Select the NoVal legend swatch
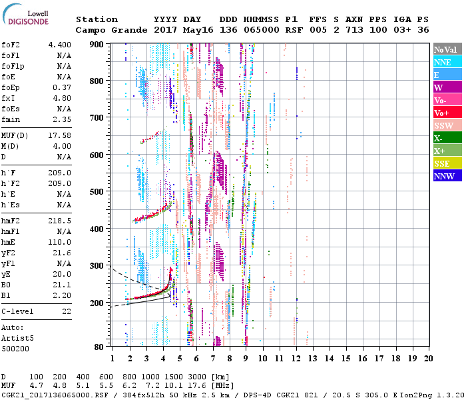This screenshot has width=466, height=400. (x=447, y=49)
